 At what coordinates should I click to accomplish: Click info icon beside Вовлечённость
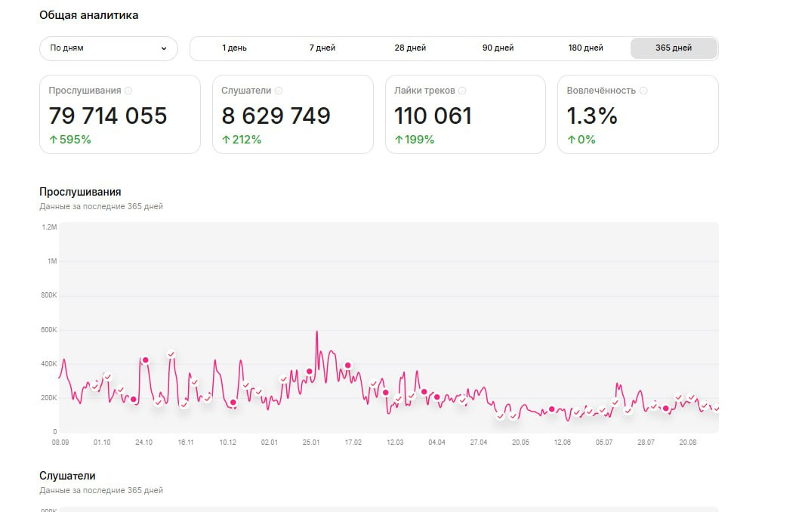pos(643,91)
